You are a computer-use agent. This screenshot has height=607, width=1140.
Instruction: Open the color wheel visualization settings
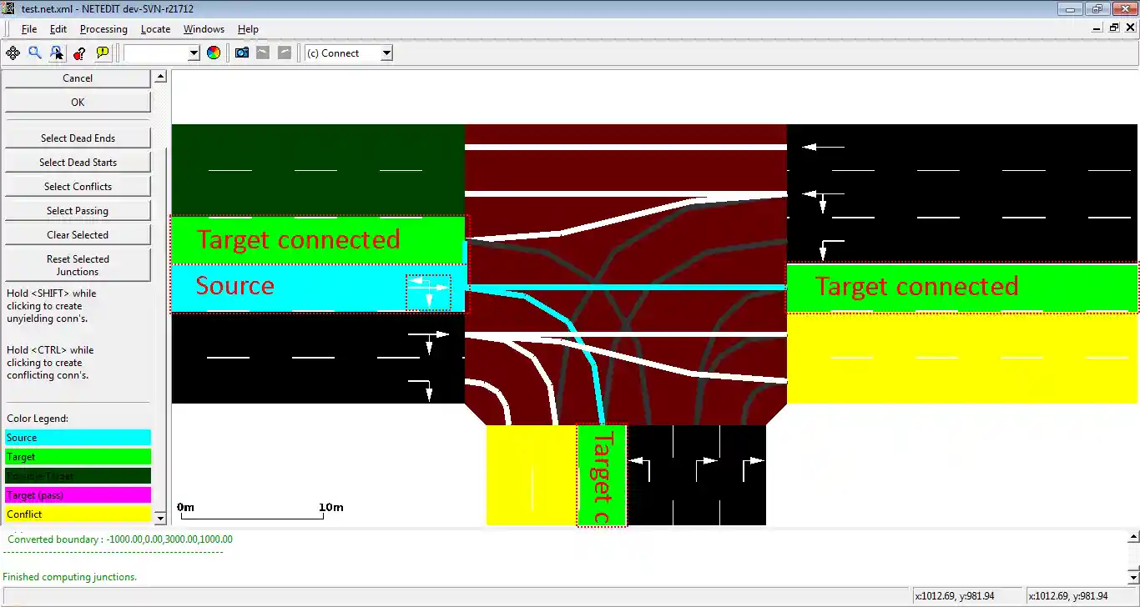click(214, 53)
